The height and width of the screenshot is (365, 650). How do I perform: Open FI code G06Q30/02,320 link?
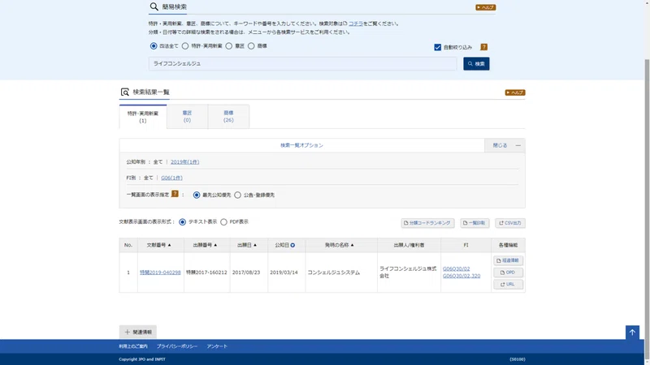pos(461,276)
